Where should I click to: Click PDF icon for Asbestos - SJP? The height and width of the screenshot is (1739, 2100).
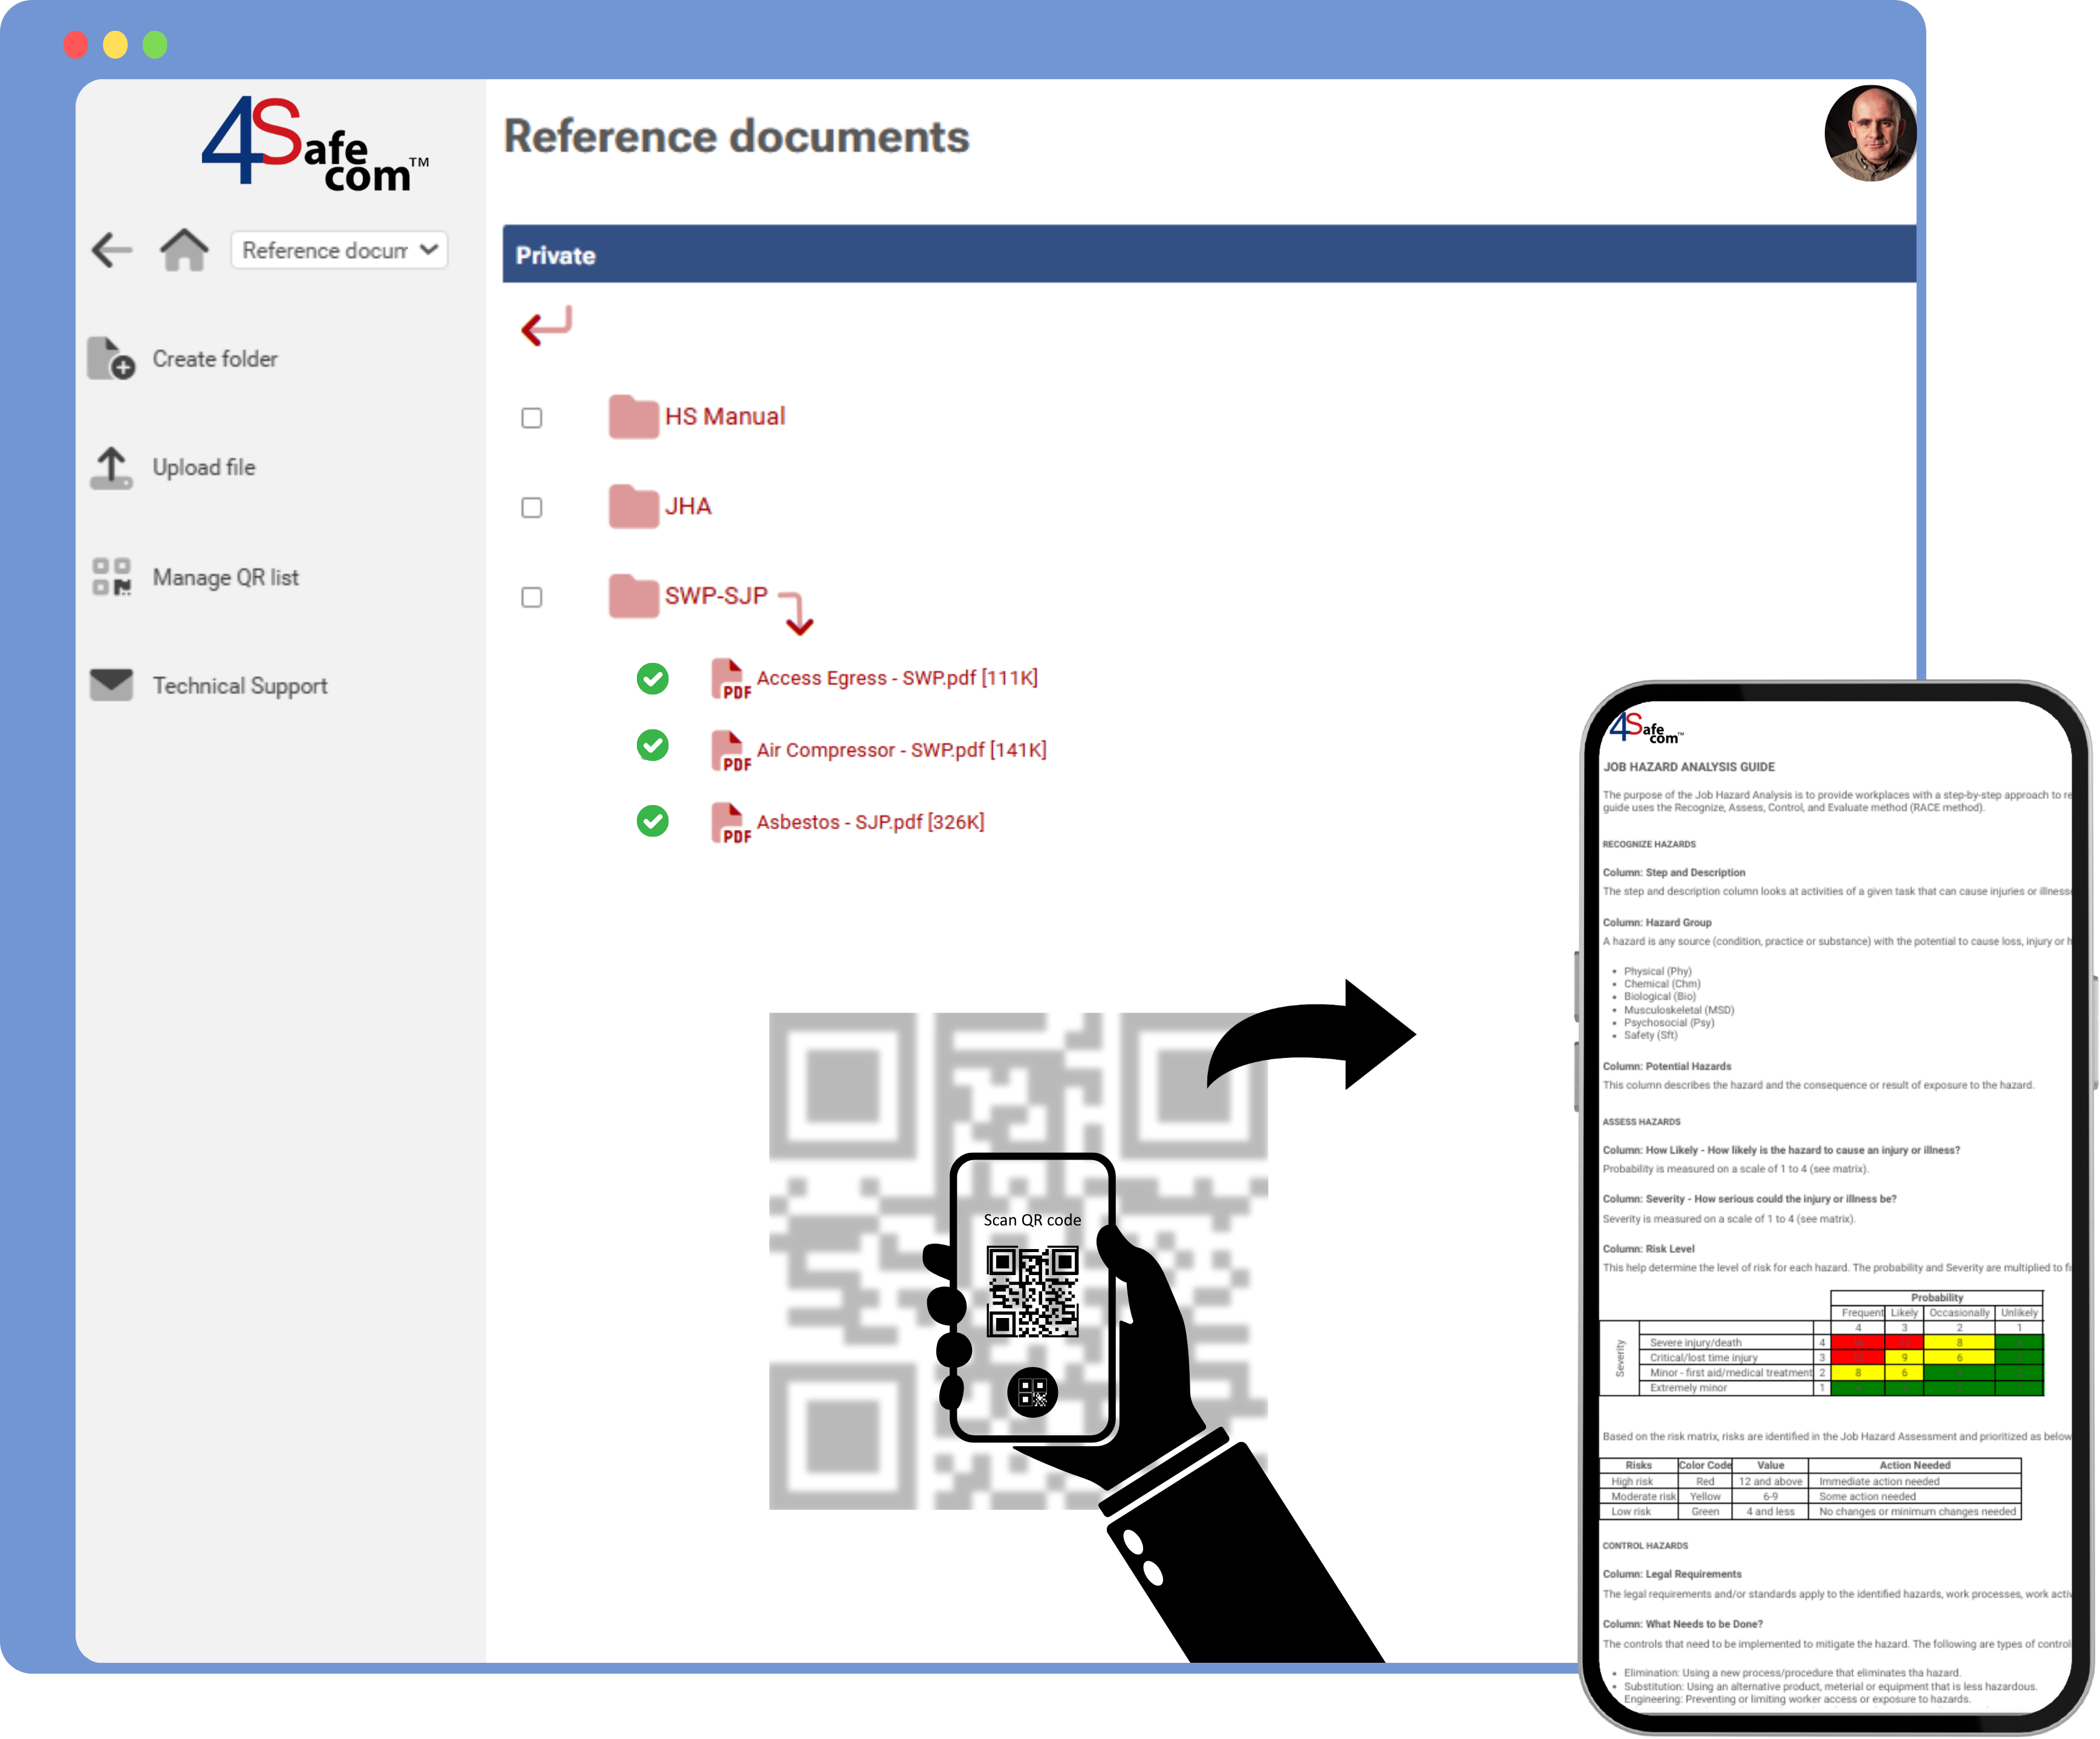pos(730,823)
